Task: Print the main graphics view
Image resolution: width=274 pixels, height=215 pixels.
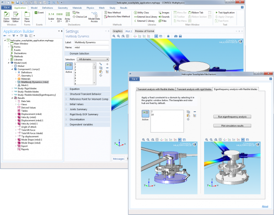Action: [x=180, y=36]
